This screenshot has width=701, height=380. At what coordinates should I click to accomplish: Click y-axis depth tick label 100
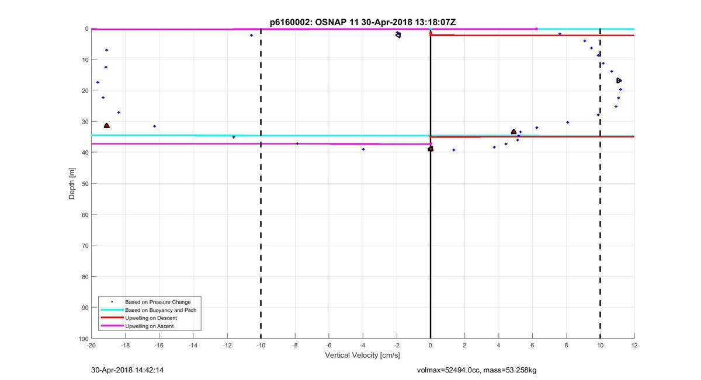point(82,339)
